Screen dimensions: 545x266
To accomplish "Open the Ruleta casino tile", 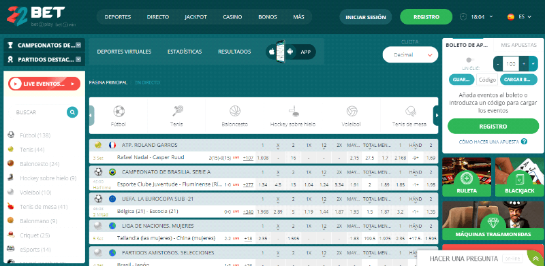I will click(467, 177).
